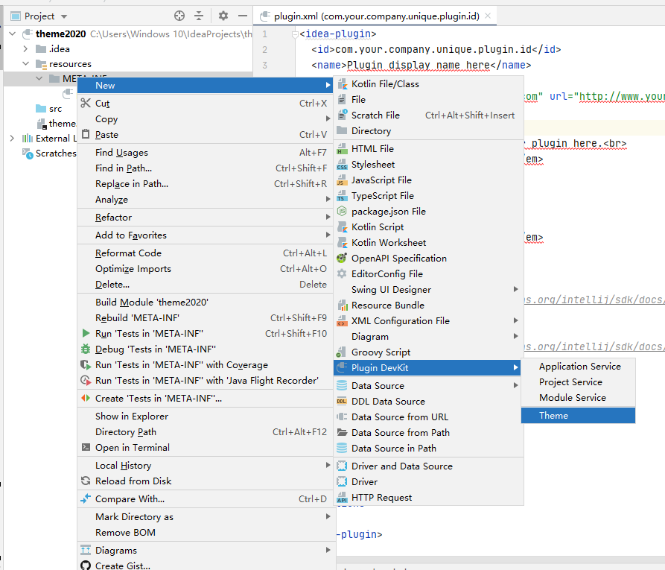This screenshot has height=570, width=665.
Task: Close the plugin.xml editor tab
Action: coord(488,16)
